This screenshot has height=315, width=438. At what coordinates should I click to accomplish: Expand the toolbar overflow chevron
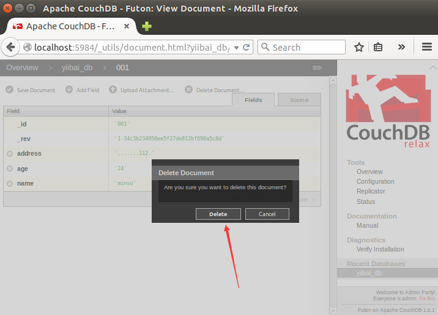pos(401,47)
